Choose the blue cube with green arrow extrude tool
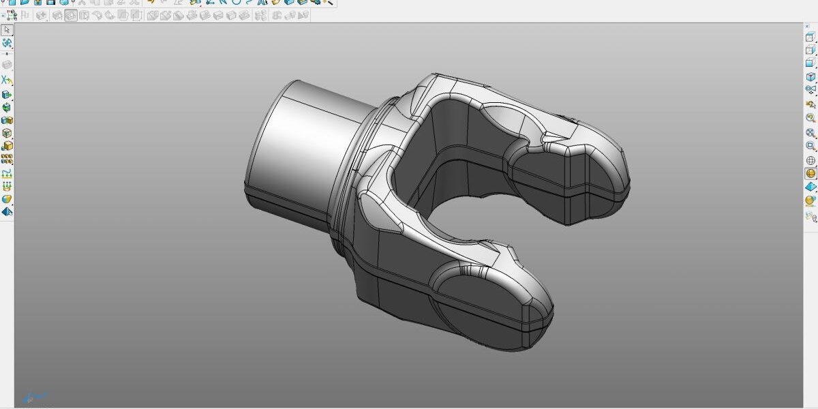Image resolution: width=818 pixels, height=409 pixels. [7, 95]
